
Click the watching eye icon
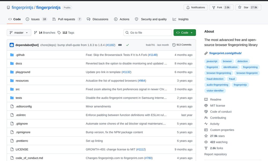coord(206,142)
